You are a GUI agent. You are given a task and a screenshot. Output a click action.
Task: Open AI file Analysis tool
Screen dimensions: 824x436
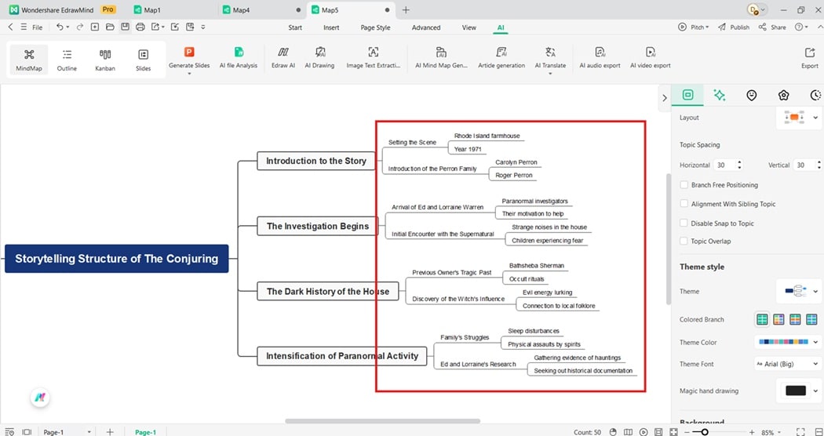click(239, 56)
